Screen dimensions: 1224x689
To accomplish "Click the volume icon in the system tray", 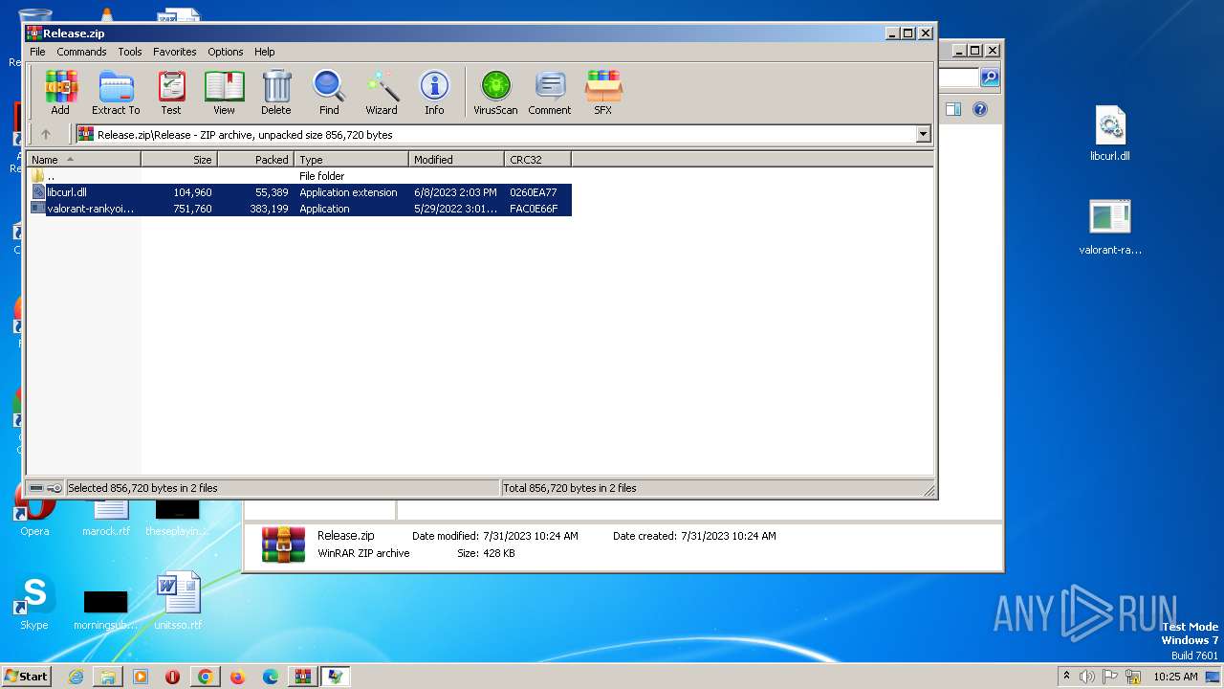I will pos(1087,677).
